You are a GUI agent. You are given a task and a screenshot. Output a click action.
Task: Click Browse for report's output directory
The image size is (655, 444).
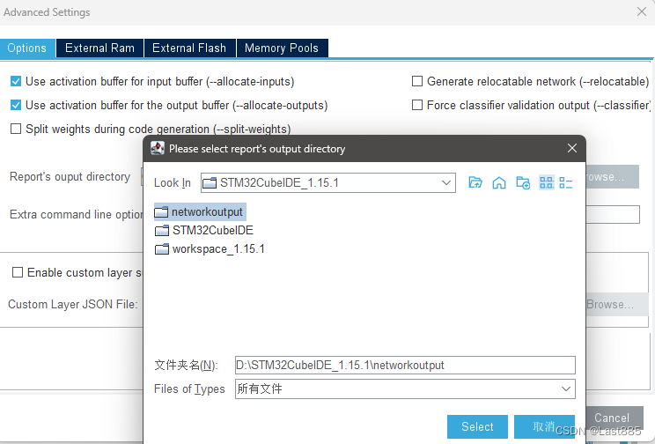(613, 177)
